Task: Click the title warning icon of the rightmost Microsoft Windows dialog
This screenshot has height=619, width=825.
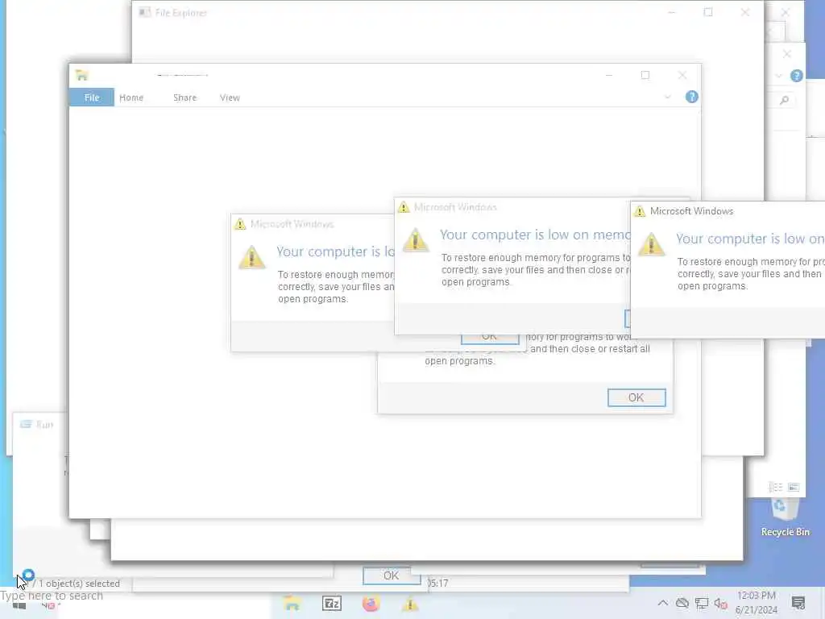Action: [639, 211]
